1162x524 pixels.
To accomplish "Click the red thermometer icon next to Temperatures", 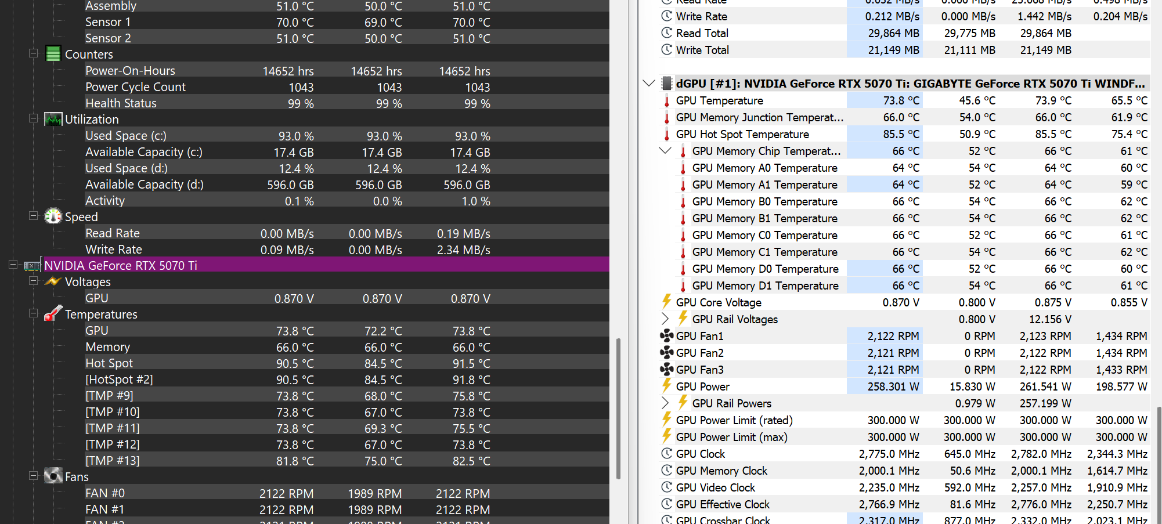I will click(53, 314).
